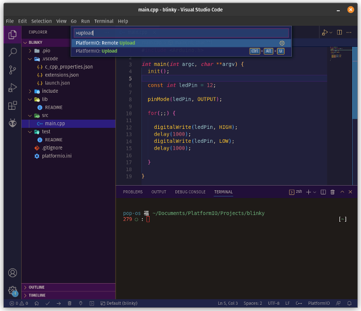Toggle the Explorer view in activity bar
Image resolution: width=361 pixels, height=311 pixels.
pyautogui.click(x=12, y=35)
